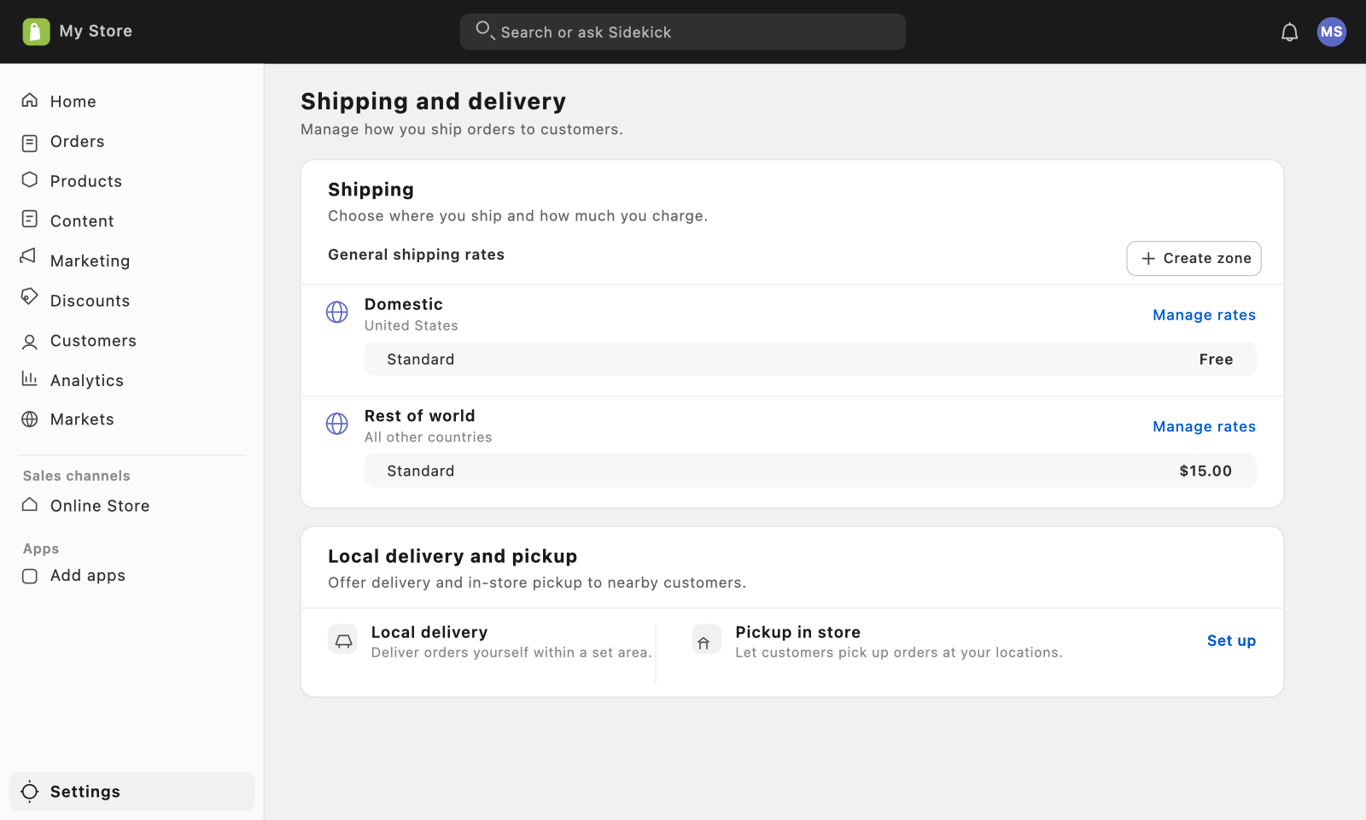
Task: Click the Create zone button
Action: (1194, 259)
